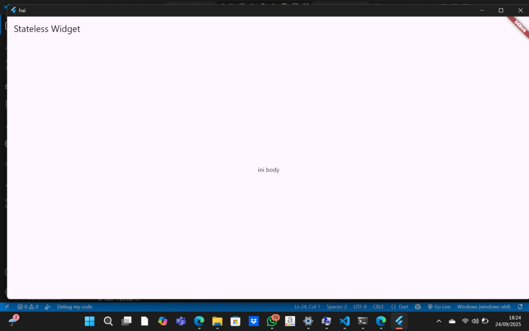Change the CRLF end of line sequence
This screenshot has height=331, width=529.
[379, 307]
